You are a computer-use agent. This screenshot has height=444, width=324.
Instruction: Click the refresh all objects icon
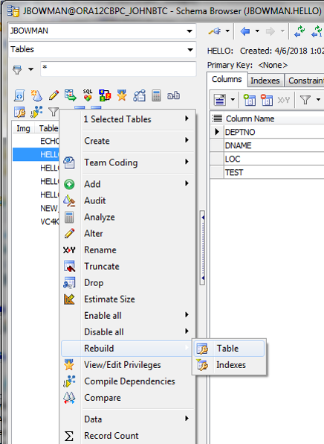[299, 31]
